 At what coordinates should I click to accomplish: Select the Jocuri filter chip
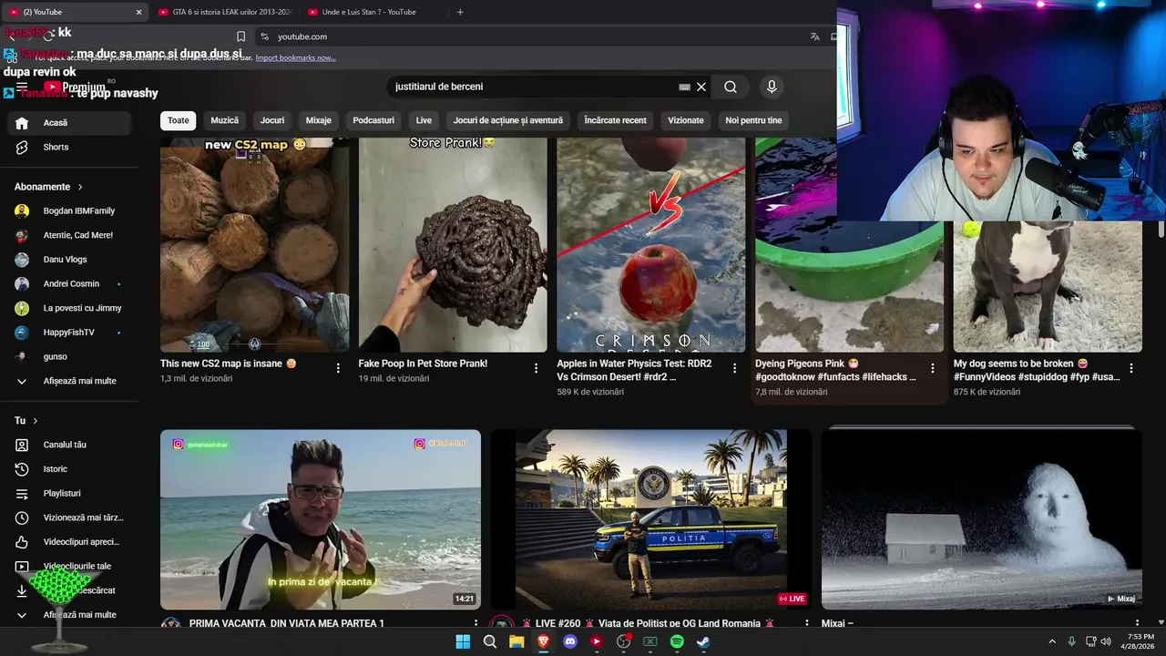272,120
